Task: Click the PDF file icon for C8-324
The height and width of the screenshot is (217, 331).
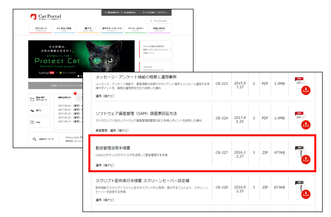Action: click(300, 116)
